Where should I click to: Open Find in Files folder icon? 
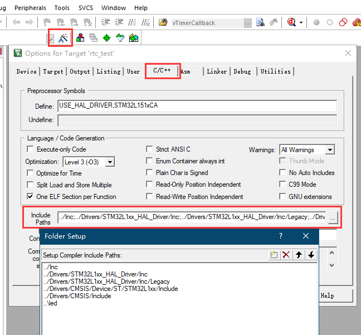[163, 22]
